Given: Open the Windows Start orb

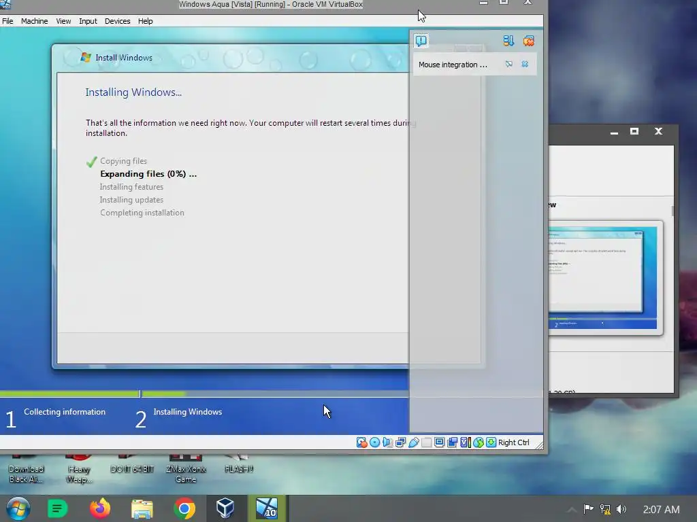Looking at the screenshot, I should [x=18, y=508].
